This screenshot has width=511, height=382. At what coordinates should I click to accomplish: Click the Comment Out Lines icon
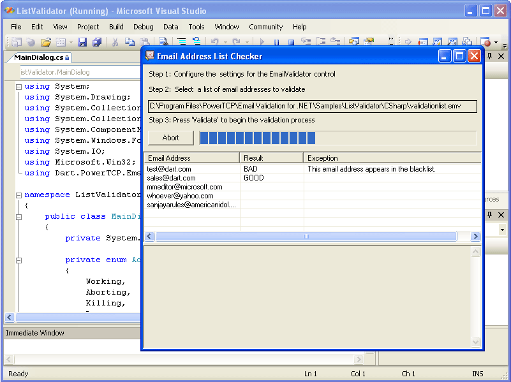click(181, 41)
